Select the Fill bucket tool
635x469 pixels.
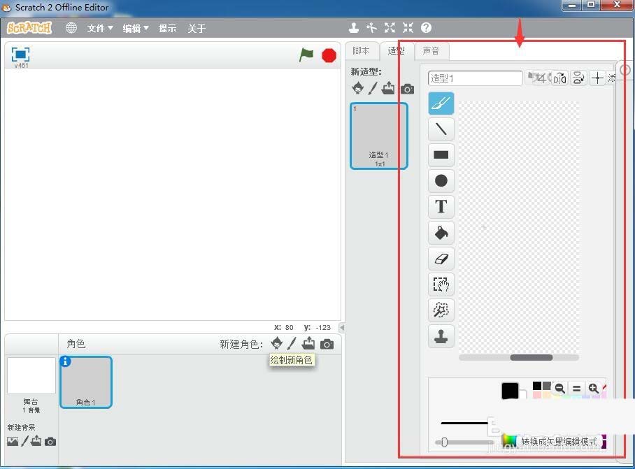coord(441,232)
